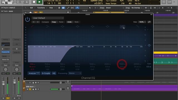
Task: Mute the 808 short track
Action: pos(27,89)
